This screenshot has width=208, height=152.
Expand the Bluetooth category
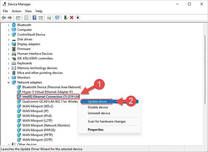pyautogui.click(x=9, y=25)
